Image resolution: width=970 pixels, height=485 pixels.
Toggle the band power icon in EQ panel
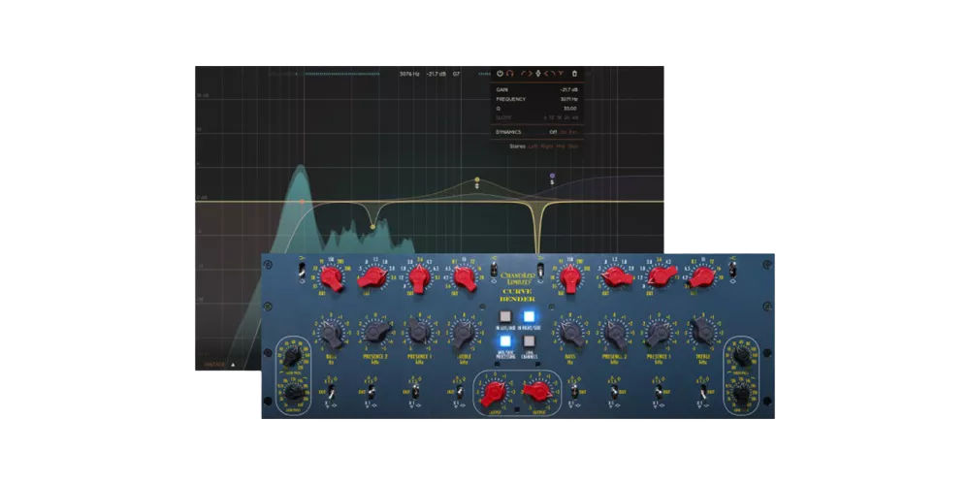(x=500, y=74)
